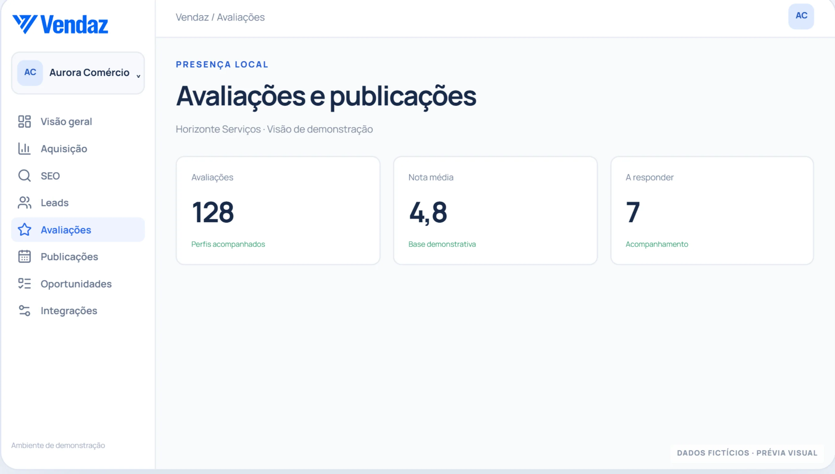Click the Avaliações breadcrumb

tap(241, 17)
